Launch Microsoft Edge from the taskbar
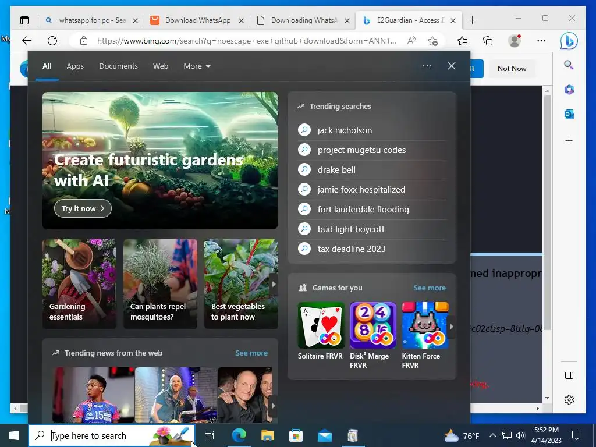596x447 pixels. point(239,435)
